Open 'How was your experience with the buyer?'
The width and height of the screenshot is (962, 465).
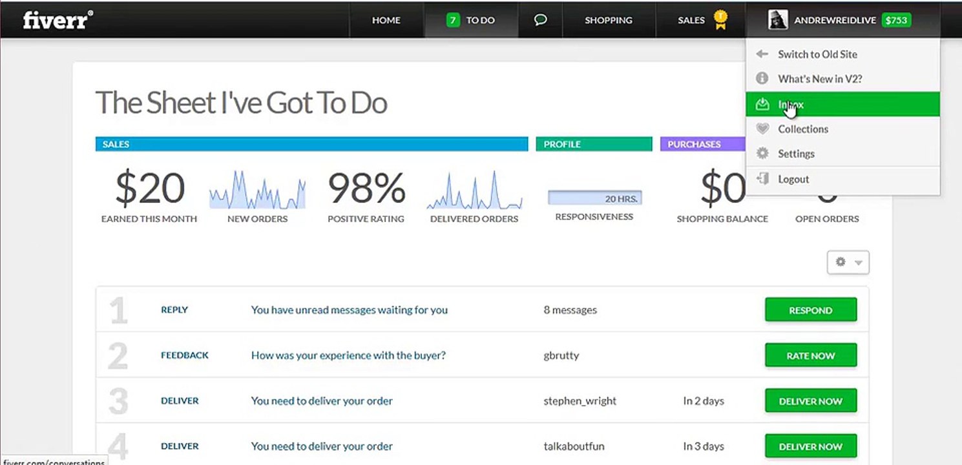point(348,355)
